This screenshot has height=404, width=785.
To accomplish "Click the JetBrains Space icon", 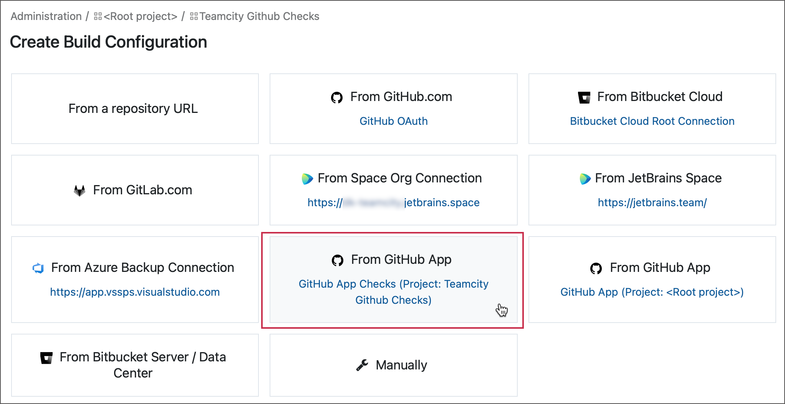I will [x=585, y=179].
